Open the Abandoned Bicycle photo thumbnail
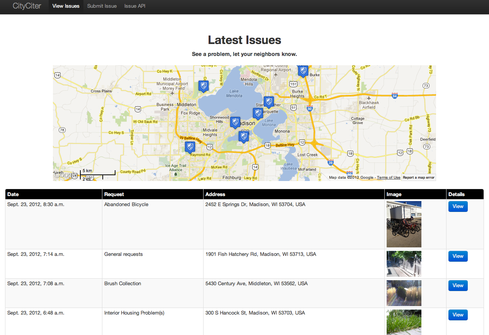The image size is (489, 335). tap(404, 224)
